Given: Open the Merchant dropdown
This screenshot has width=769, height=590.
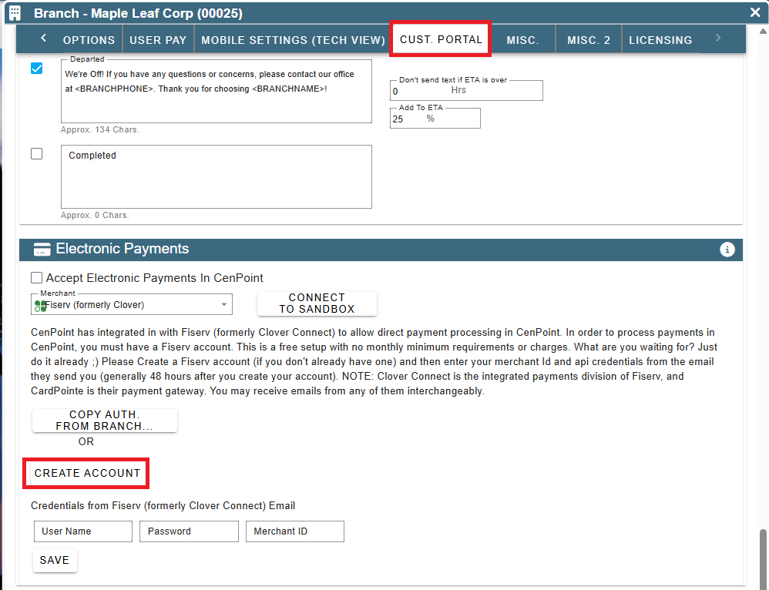Looking at the screenshot, I should coord(132,304).
